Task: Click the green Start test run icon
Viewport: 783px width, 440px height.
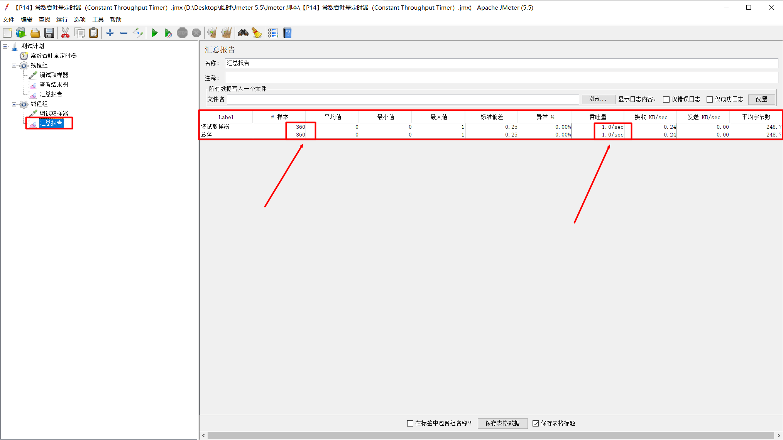Action: tap(154, 33)
